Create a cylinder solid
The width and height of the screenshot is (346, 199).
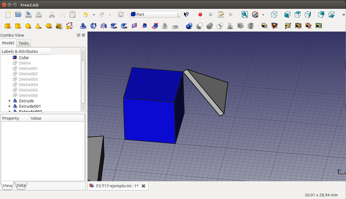(x=18, y=26)
